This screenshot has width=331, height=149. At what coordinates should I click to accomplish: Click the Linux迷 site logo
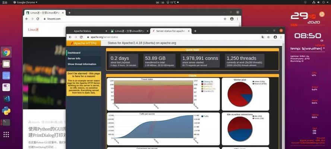[x=33, y=29]
